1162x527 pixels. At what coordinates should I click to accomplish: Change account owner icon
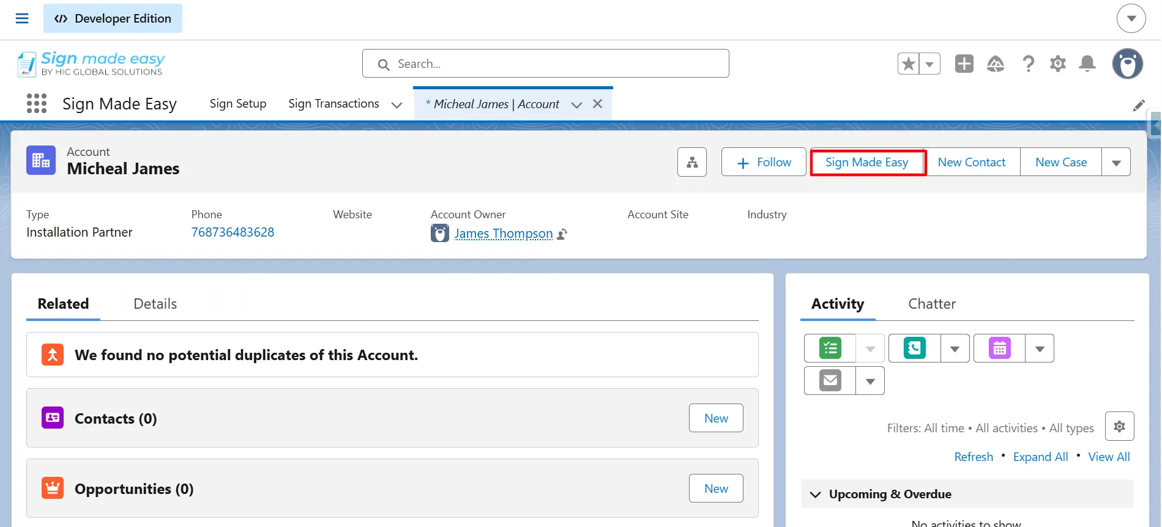pos(562,234)
